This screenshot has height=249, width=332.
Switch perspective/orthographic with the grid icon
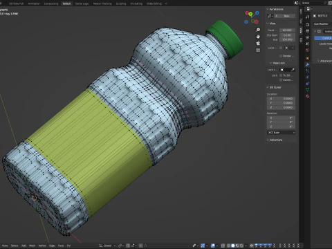258,50
